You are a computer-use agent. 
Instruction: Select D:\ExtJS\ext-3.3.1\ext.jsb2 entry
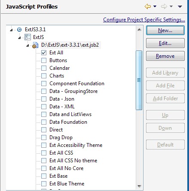point(70,45)
